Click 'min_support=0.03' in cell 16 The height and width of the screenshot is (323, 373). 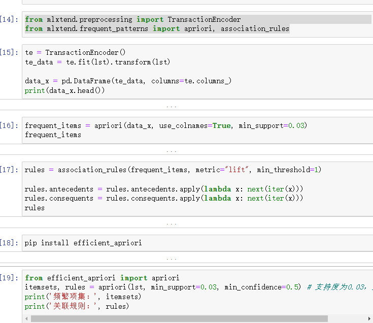click(272, 125)
